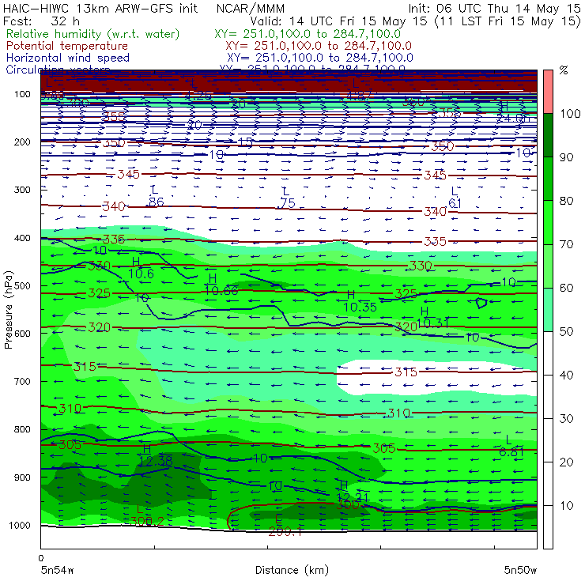Click the 'H 10.6' wind maximum label
This screenshot has height=585, width=585.
click(x=141, y=268)
